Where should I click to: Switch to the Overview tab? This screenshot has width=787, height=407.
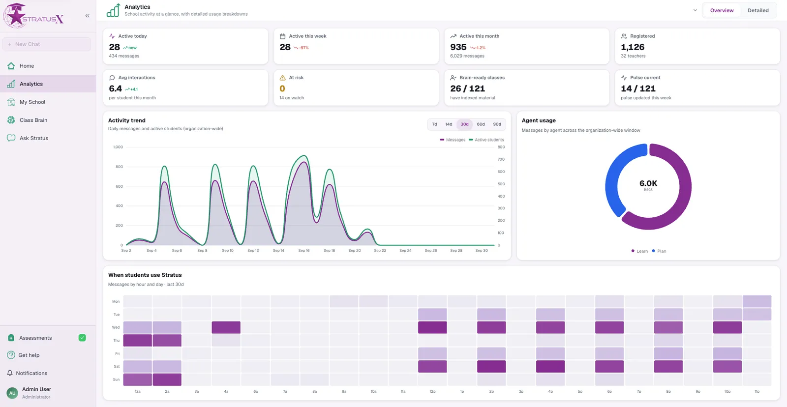click(x=722, y=10)
